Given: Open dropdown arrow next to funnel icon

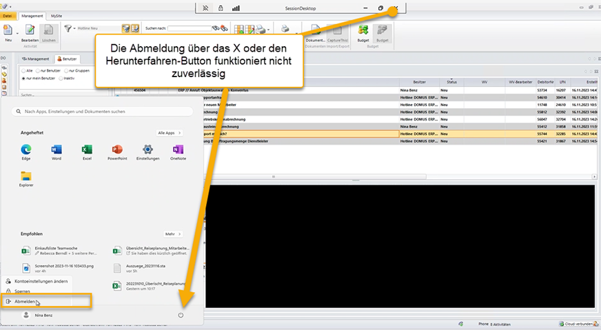Looking at the screenshot, I should [74, 29].
